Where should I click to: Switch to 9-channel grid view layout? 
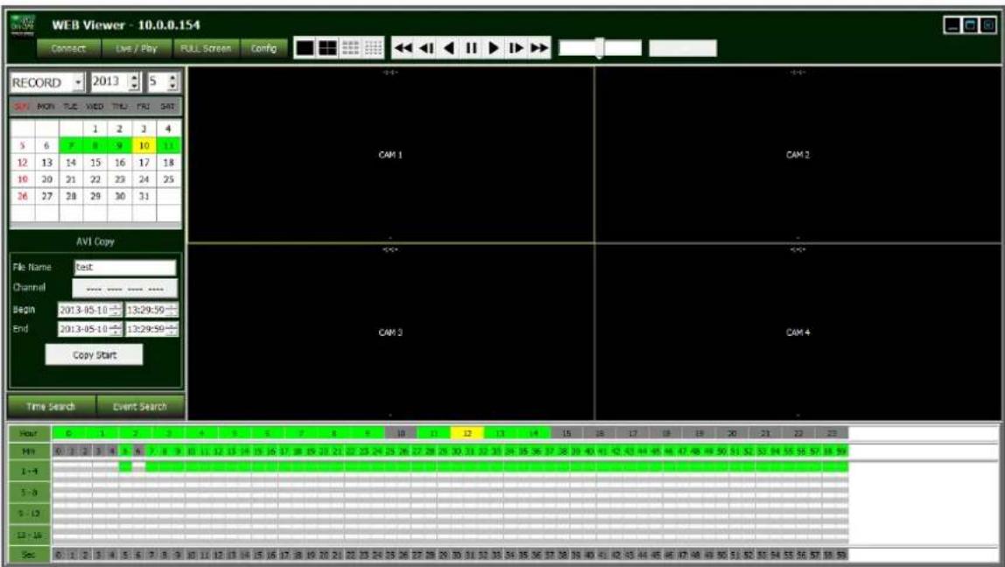(x=350, y=48)
